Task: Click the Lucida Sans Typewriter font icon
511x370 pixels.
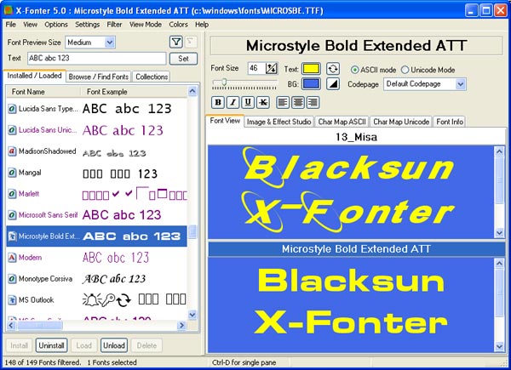Action: [12, 109]
